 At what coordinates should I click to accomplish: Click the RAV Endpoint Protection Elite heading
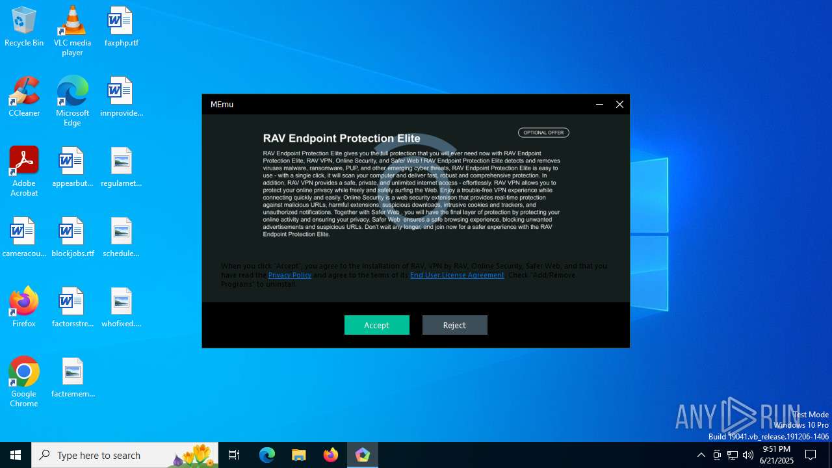(342, 138)
